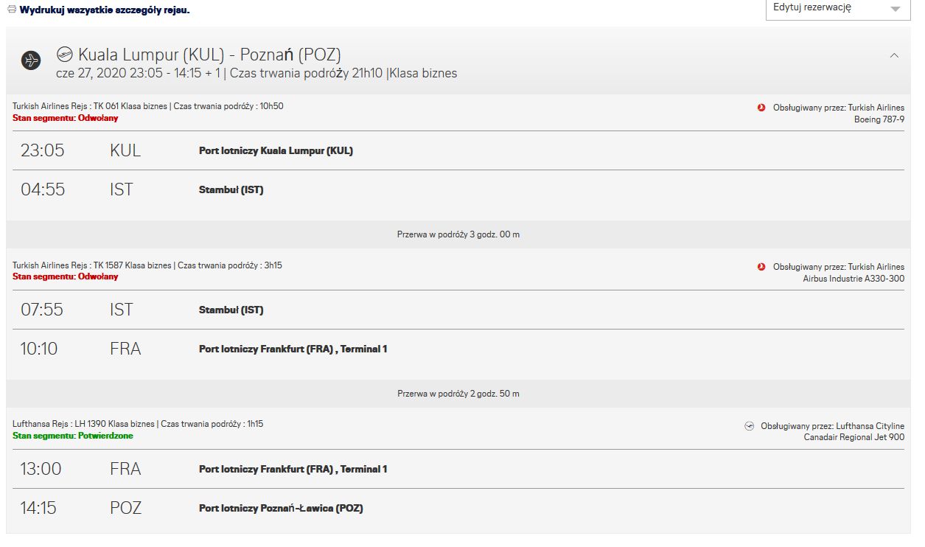
Task: Open the Edytuj rezerwację dropdown
Action: [837, 9]
